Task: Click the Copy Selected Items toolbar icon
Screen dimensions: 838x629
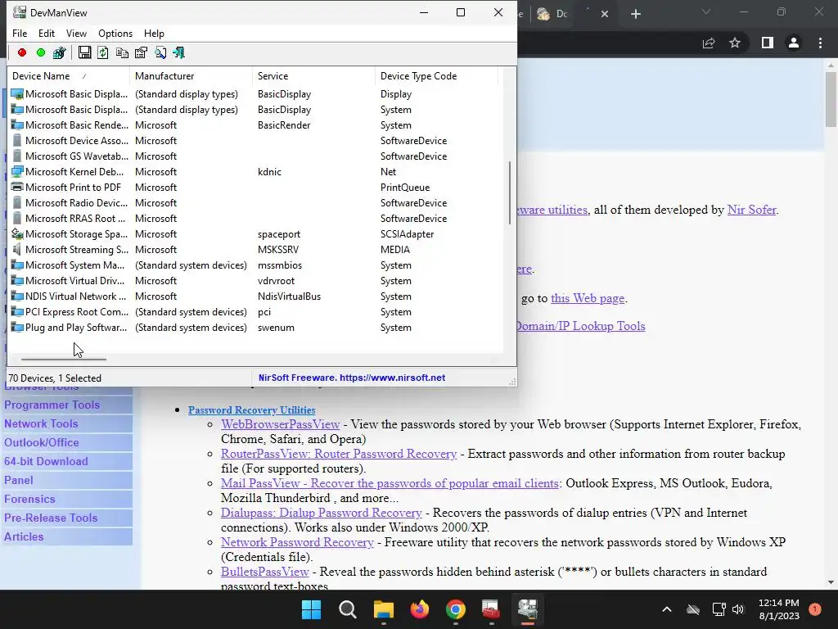Action: pyautogui.click(x=122, y=52)
